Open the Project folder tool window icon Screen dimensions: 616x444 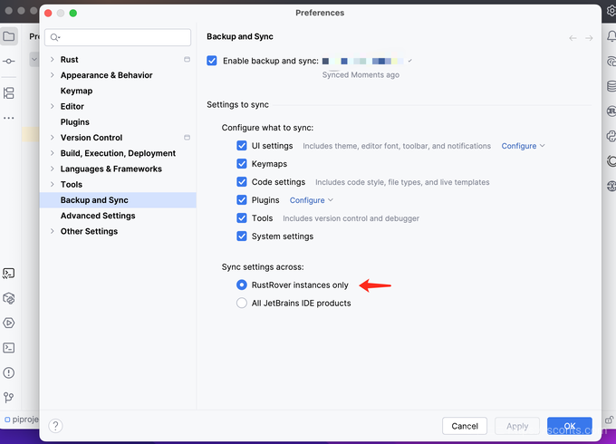(9, 36)
